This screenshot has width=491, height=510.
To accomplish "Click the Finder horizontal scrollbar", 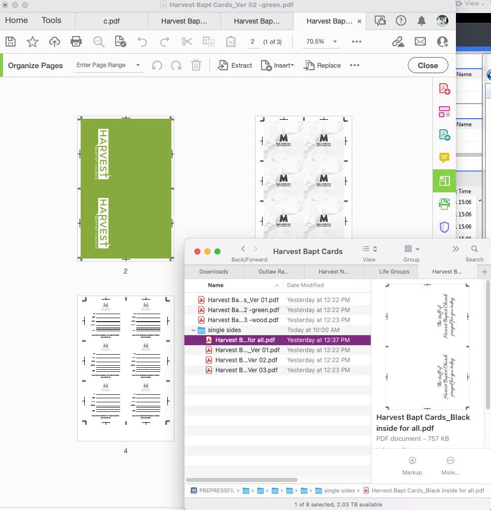I will [x=242, y=480].
